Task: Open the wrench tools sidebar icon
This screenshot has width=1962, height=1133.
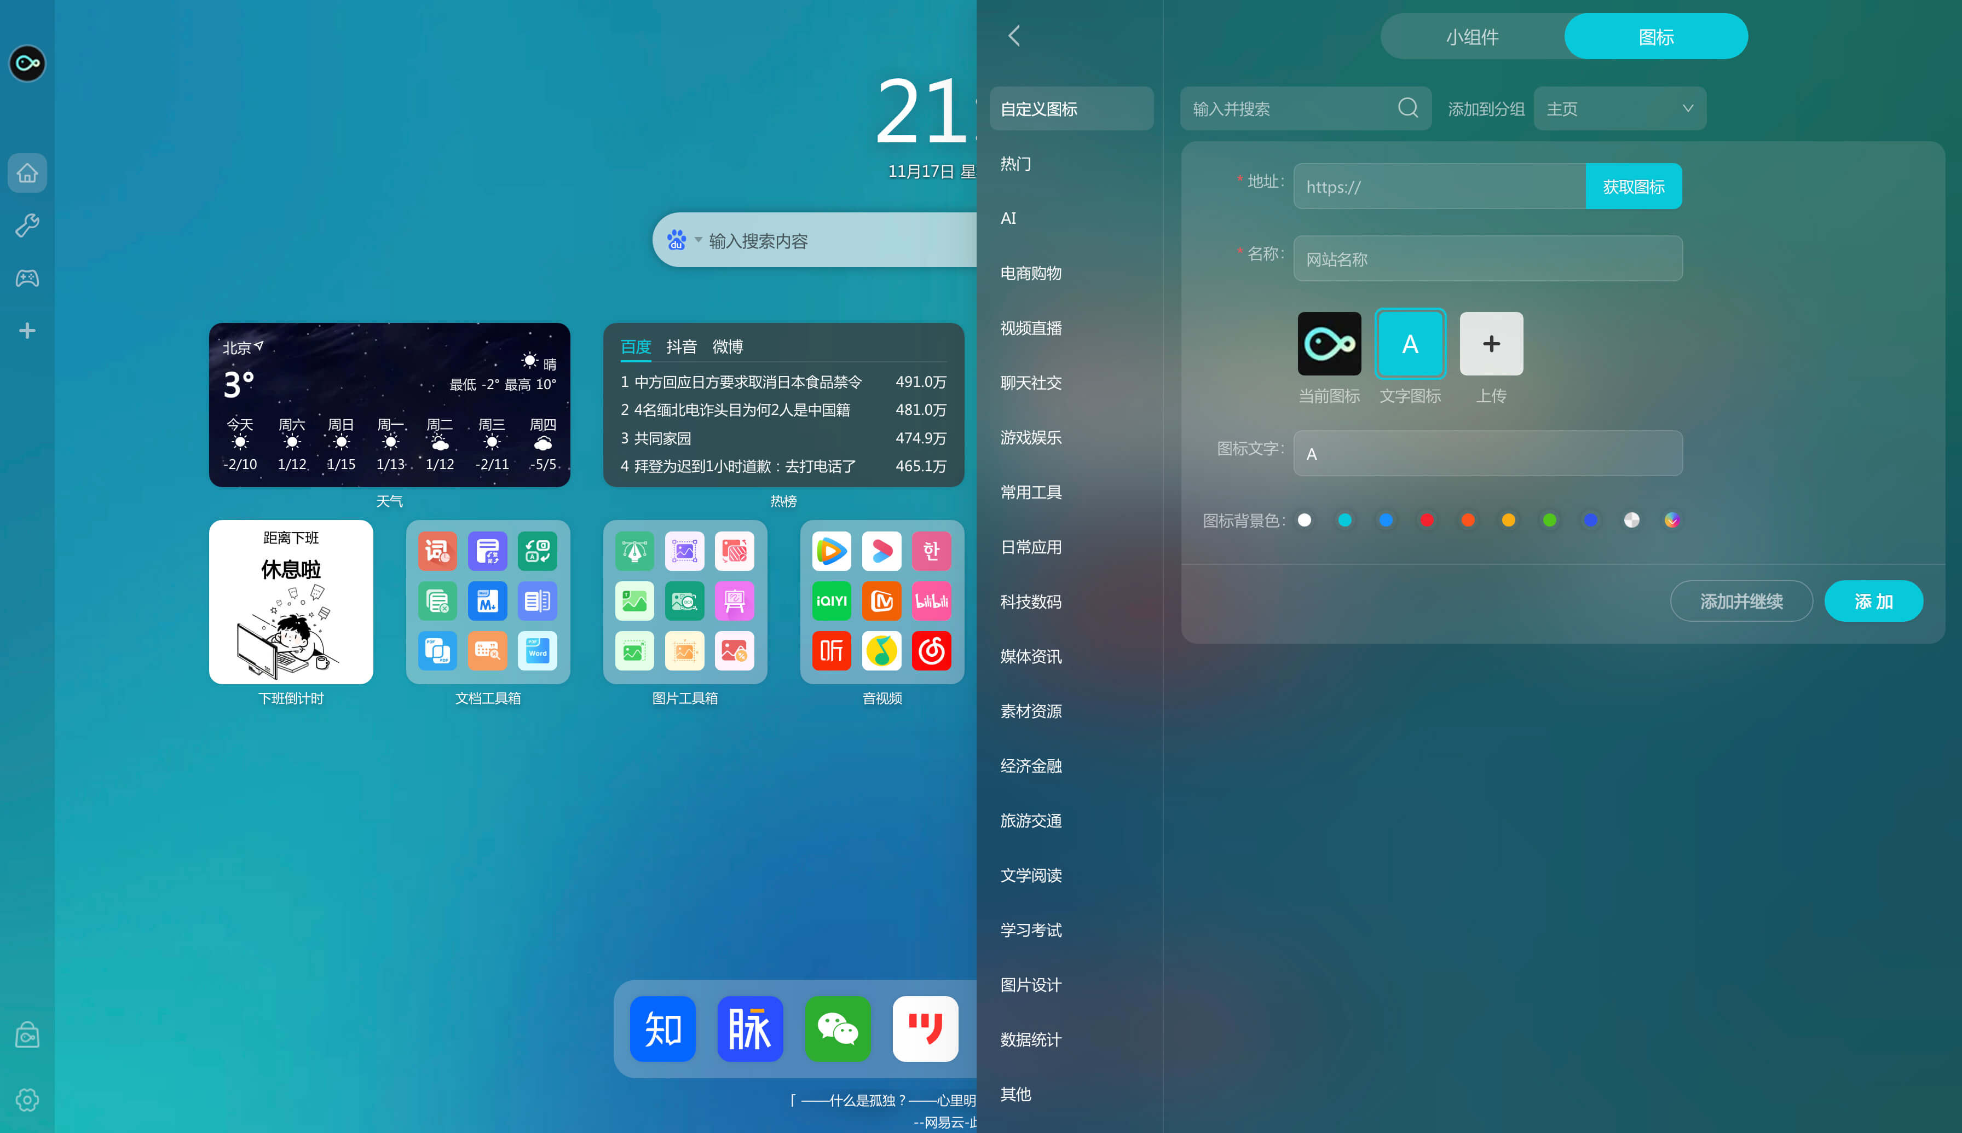Action: pyautogui.click(x=27, y=225)
